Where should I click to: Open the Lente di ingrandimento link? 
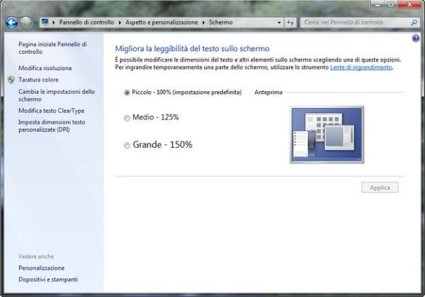click(361, 67)
